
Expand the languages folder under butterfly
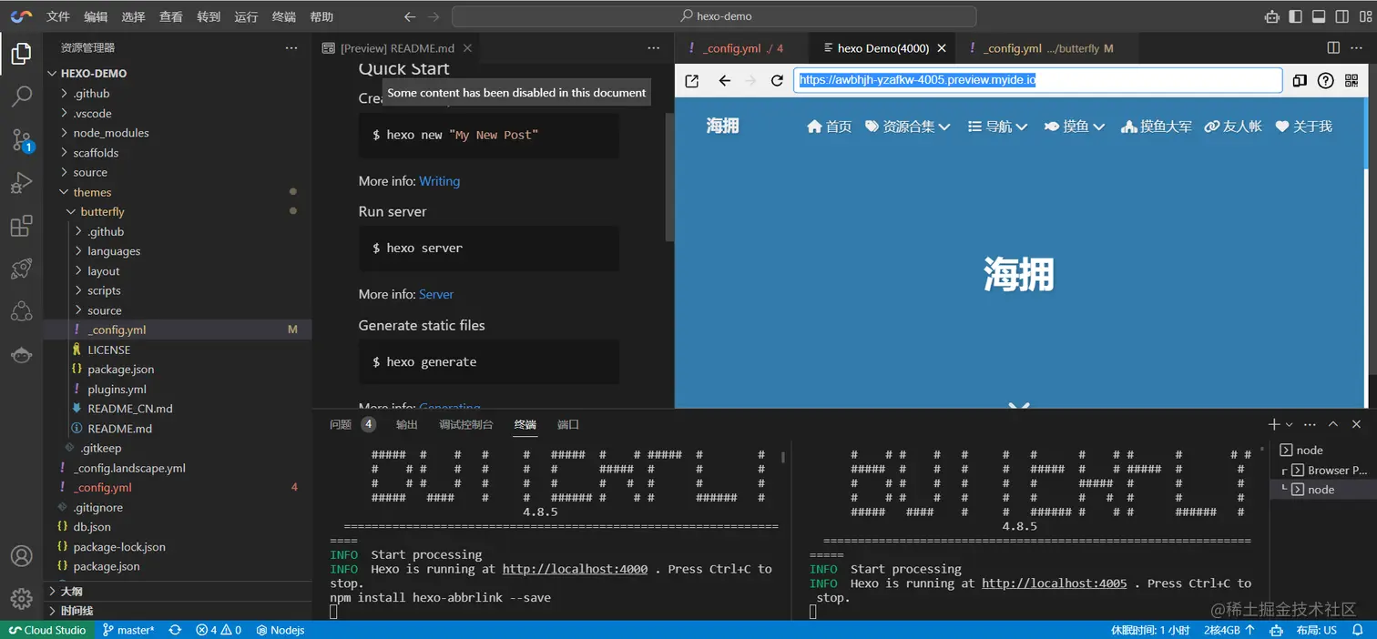tap(114, 251)
